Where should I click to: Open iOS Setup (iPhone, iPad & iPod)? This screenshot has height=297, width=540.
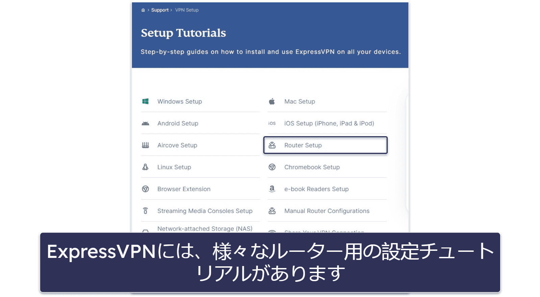click(x=329, y=123)
